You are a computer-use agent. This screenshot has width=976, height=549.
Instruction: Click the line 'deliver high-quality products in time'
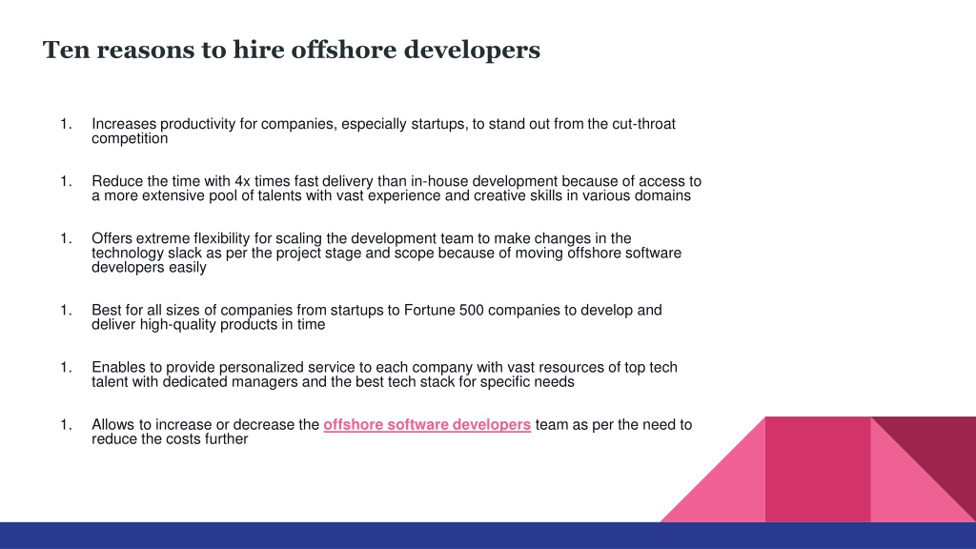[x=209, y=324]
